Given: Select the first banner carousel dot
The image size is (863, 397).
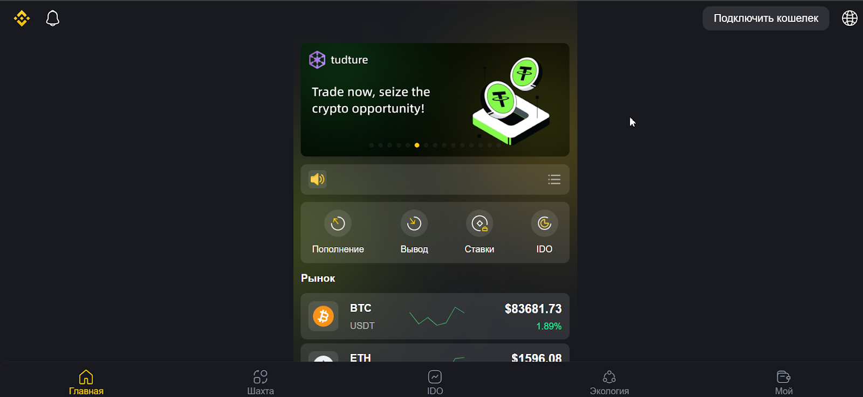Looking at the screenshot, I should pyautogui.click(x=371, y=145).
